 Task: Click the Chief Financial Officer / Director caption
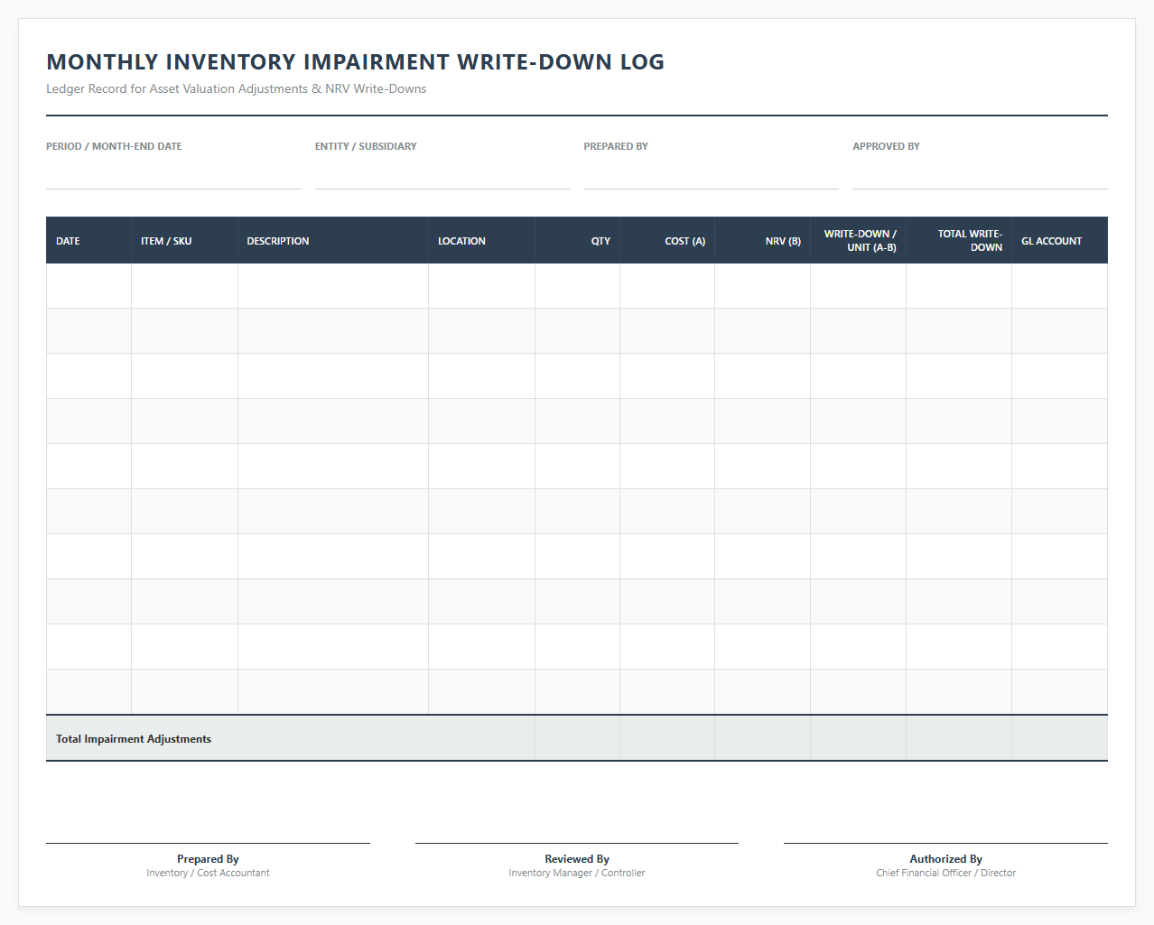[945, 874]
